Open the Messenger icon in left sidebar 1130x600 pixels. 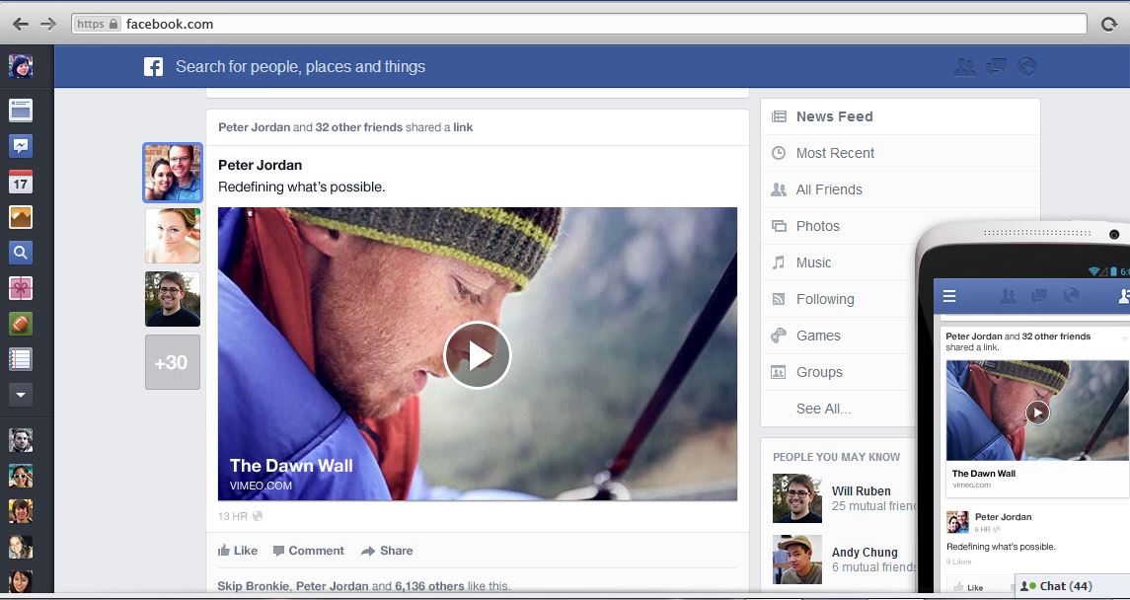point(21,146)
